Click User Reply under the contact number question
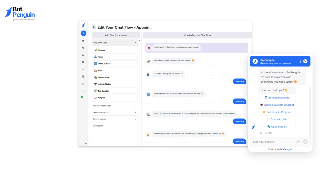Image resolution: width=330 pixels, height=176 pixels. (x=240, y=101)
